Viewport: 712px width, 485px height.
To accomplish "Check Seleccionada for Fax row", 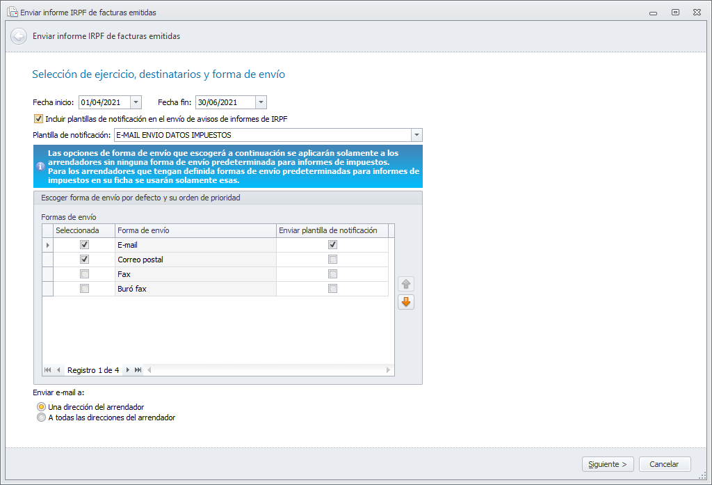I will (84, 273).
